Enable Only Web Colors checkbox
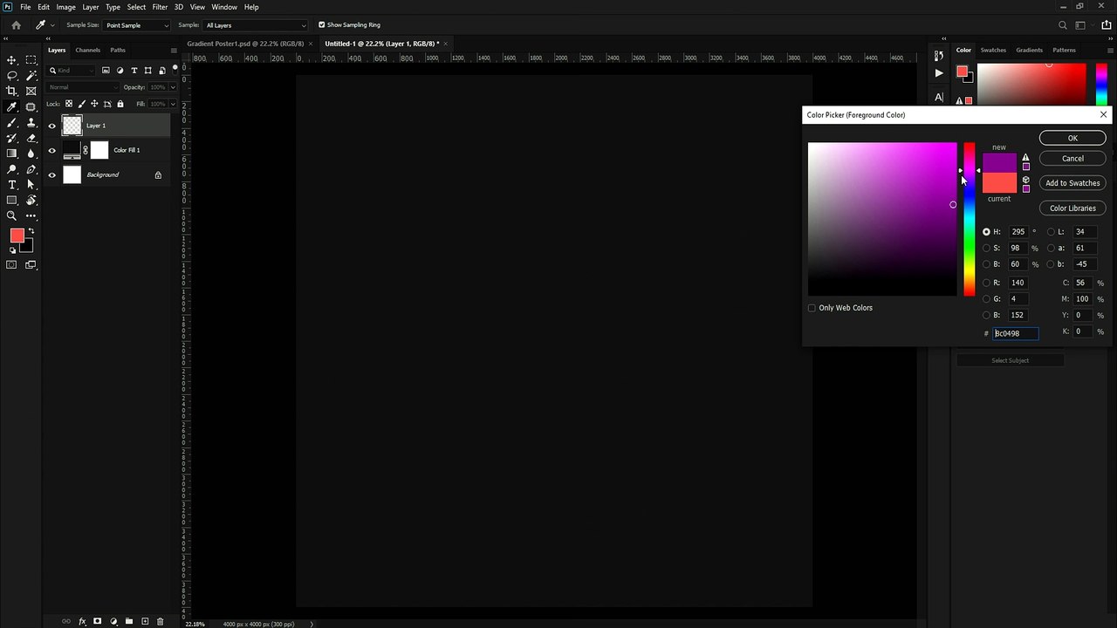 [x=812, y=308]
